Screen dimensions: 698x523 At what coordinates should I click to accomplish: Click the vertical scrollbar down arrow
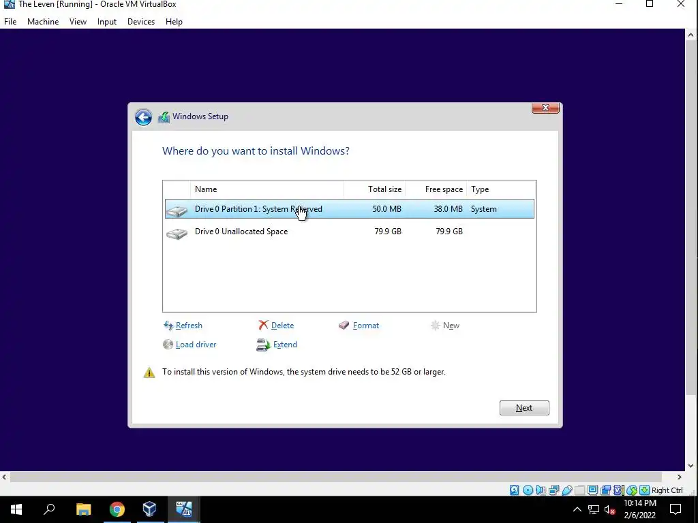pyautogui.click(x=691, y=466)
